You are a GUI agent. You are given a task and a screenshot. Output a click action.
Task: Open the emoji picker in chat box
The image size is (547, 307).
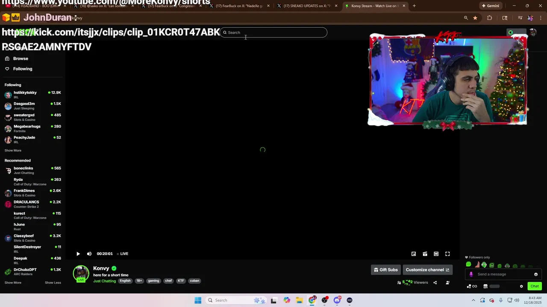click(536, 274)
